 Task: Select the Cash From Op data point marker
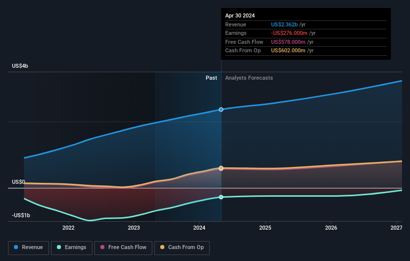click(221, 168)
